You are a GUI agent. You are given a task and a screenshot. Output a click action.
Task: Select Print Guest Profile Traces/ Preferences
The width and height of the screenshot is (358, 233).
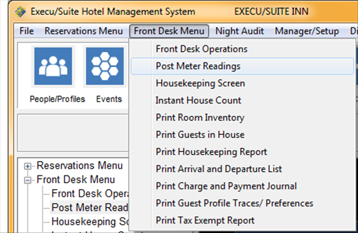click(242, 203)
